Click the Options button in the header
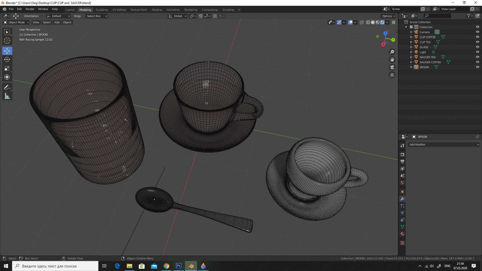Screen dimensions: 482x271 point(388,16)
